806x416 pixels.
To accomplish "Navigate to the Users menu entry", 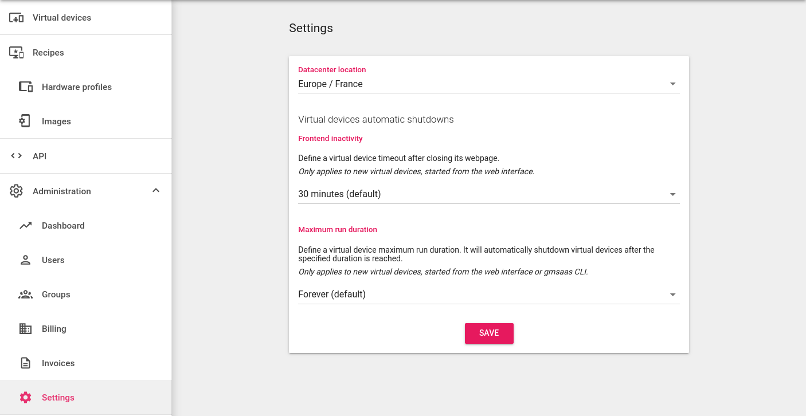I will (x=53, y=260).
